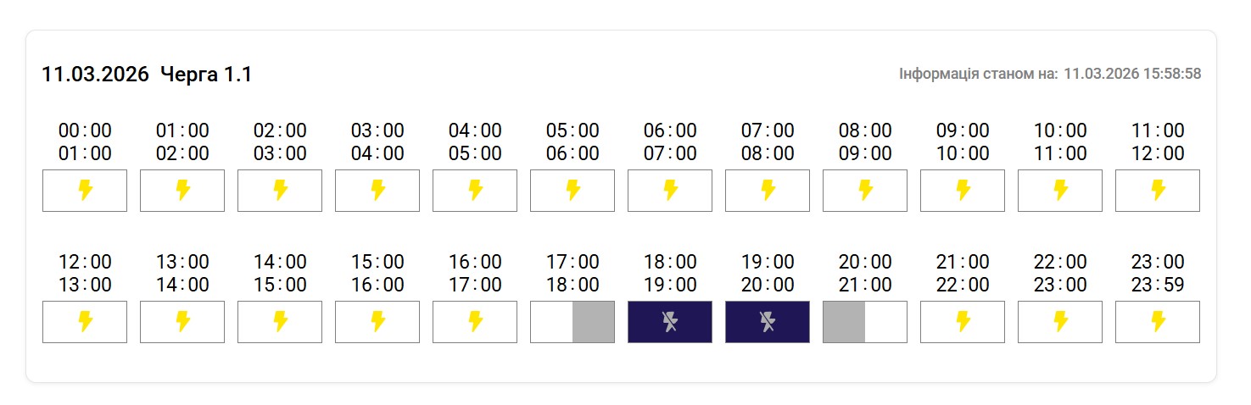Select the lightning icon under 13:00–14:00
Screen dimensions: 1251x405
[x=182, y=321]
